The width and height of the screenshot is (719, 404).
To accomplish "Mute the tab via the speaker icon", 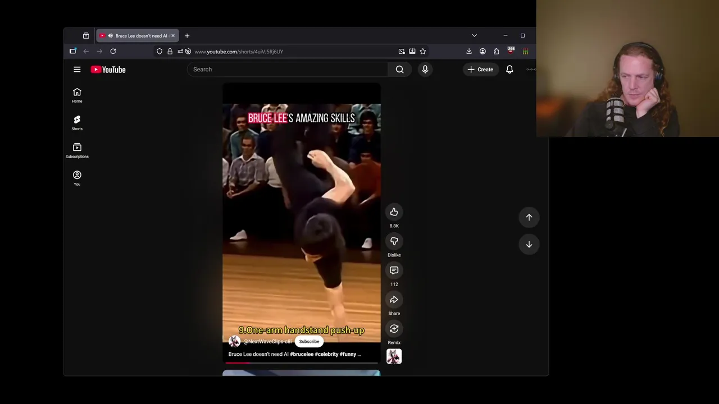I will coord(111,36).
